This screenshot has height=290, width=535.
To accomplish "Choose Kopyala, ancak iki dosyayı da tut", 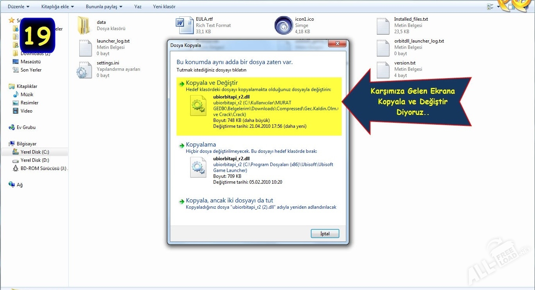I will 229,200.
